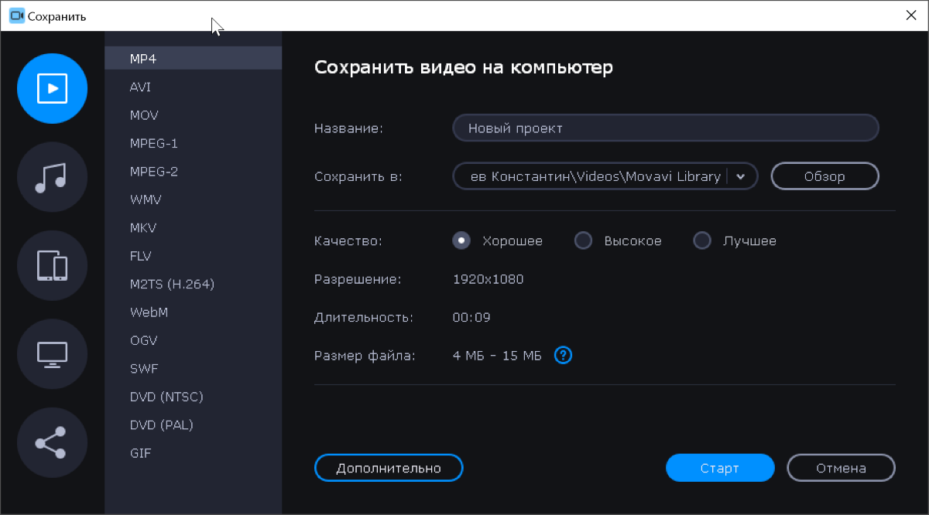This screenshot has width=929, height=515.
Task: Select DVD (PAL) format
Action: (x=194, y=425)
